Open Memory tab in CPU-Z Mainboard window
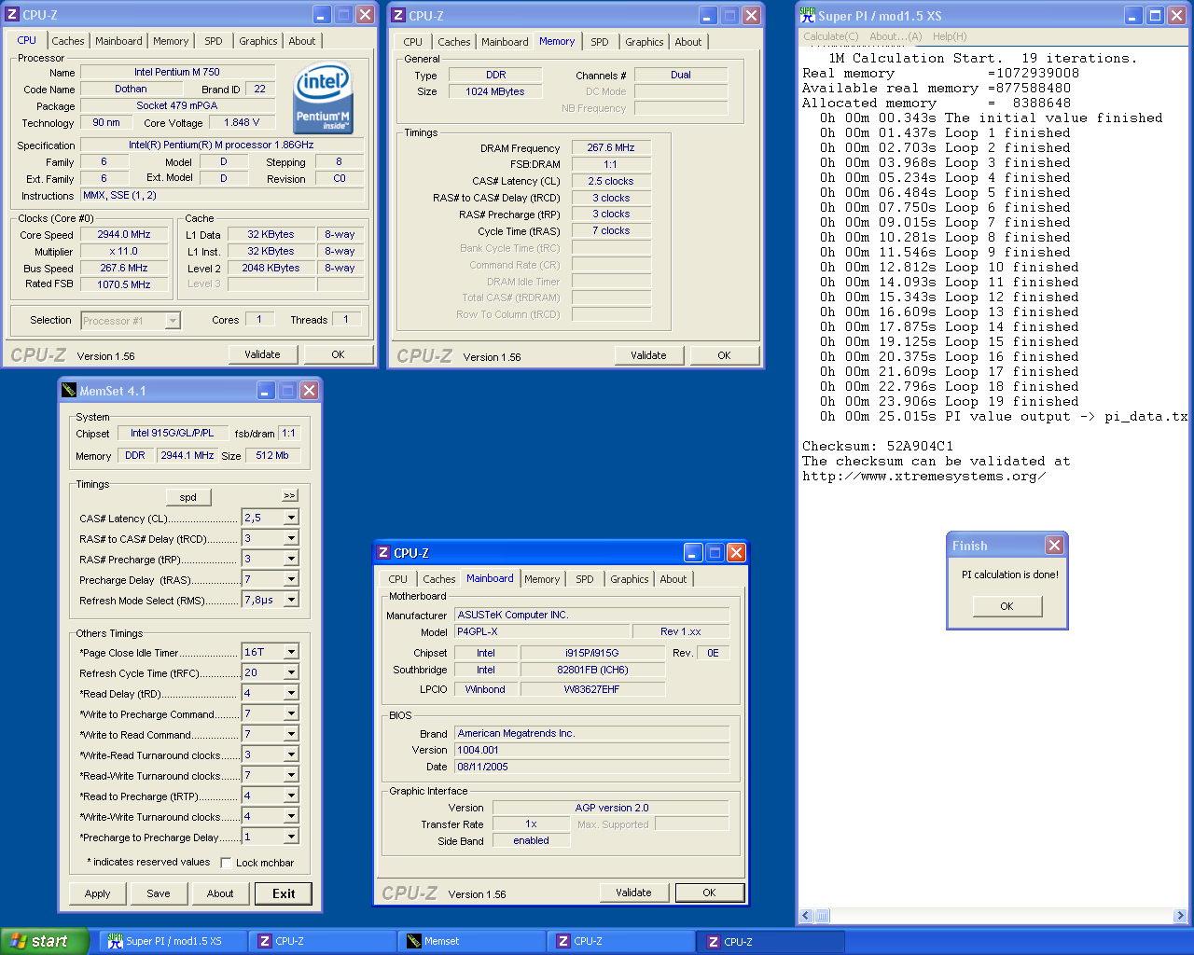This screenshot has width=1194, height=955. [x=542, y=579]
